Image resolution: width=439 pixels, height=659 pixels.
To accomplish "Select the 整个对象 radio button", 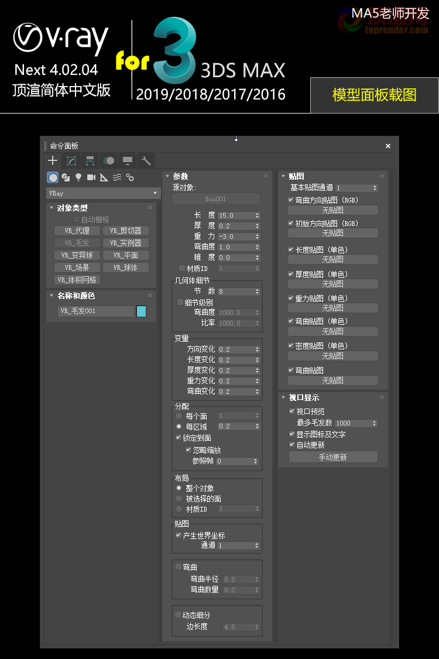I will [179, 488].
